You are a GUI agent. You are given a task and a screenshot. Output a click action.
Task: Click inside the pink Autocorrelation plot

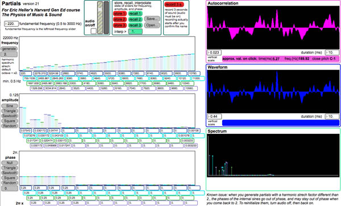[x=273, y=27]
